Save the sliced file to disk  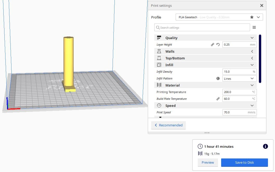click(x=245, y=163)
